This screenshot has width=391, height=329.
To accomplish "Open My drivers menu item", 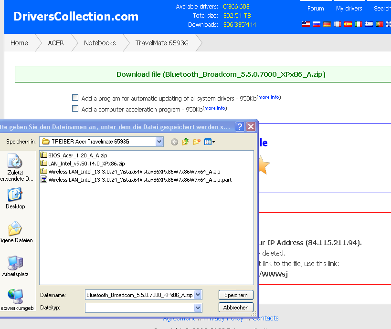I will click(x=349, y=9).
